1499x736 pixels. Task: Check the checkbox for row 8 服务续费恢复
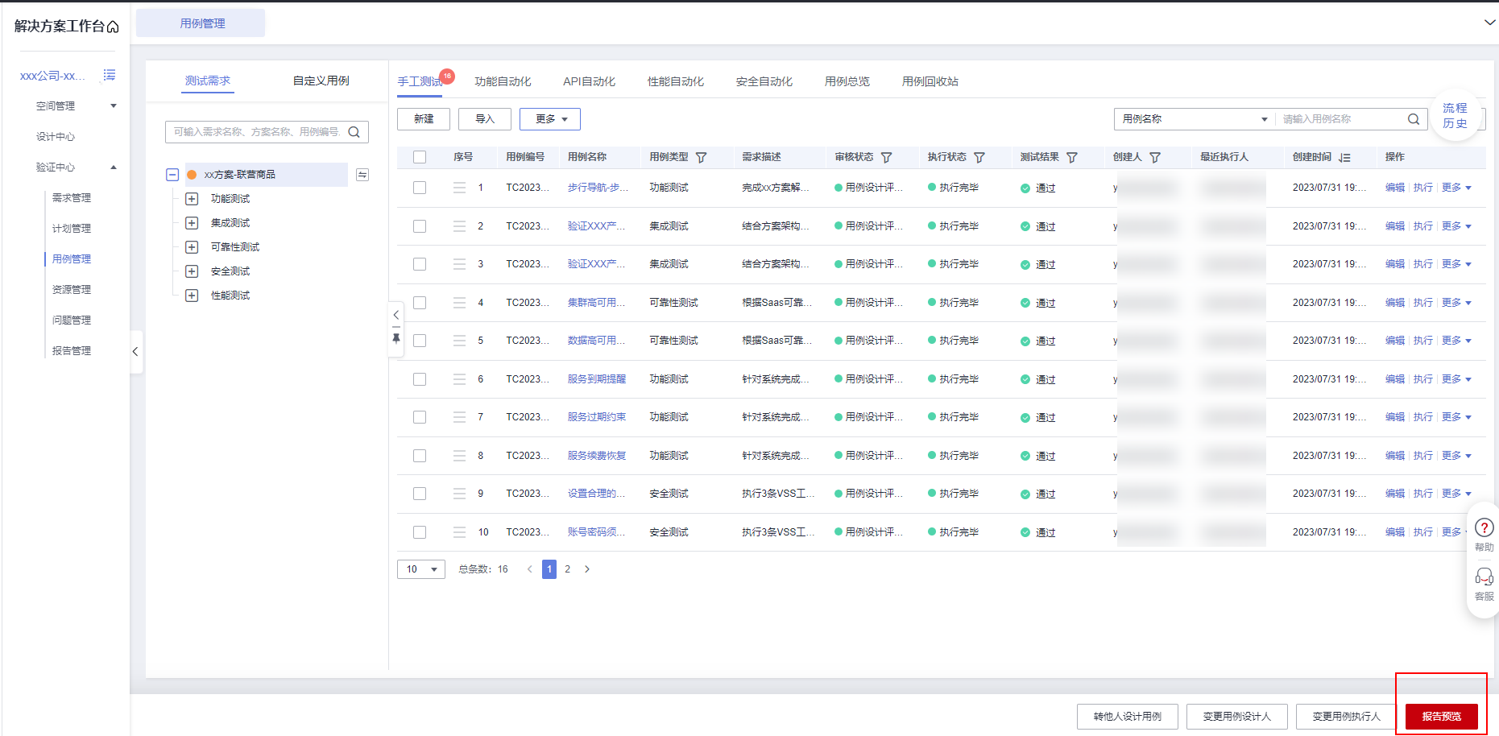tap(420, 456)
